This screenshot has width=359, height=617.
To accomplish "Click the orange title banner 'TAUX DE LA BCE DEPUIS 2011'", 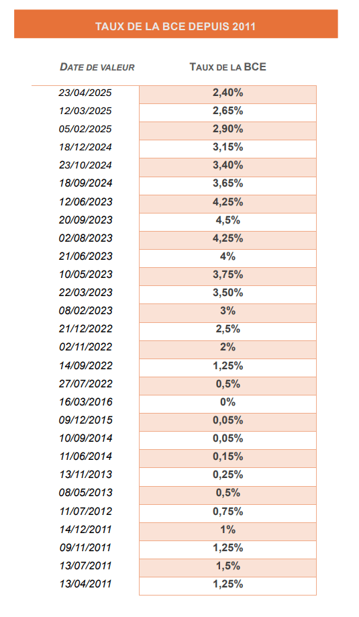I will click(176, 24).
